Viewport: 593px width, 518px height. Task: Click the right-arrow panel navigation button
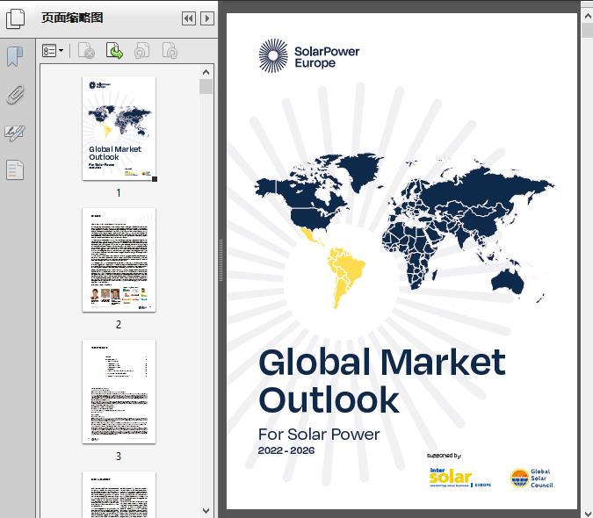206,18
